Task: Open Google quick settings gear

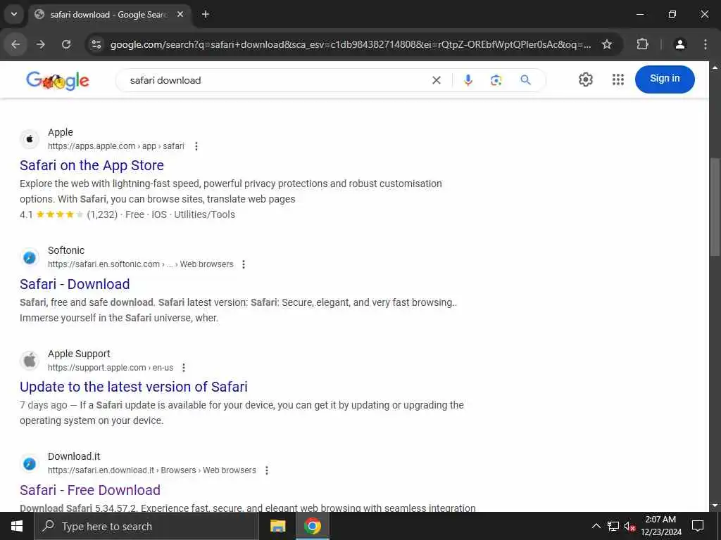Action: [x=585, y=79]
